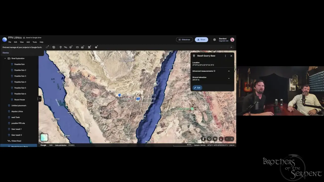Open the Ground elevation dropdown arrow
This screenshot has width=324, height=182.
(x=229, y=79)
